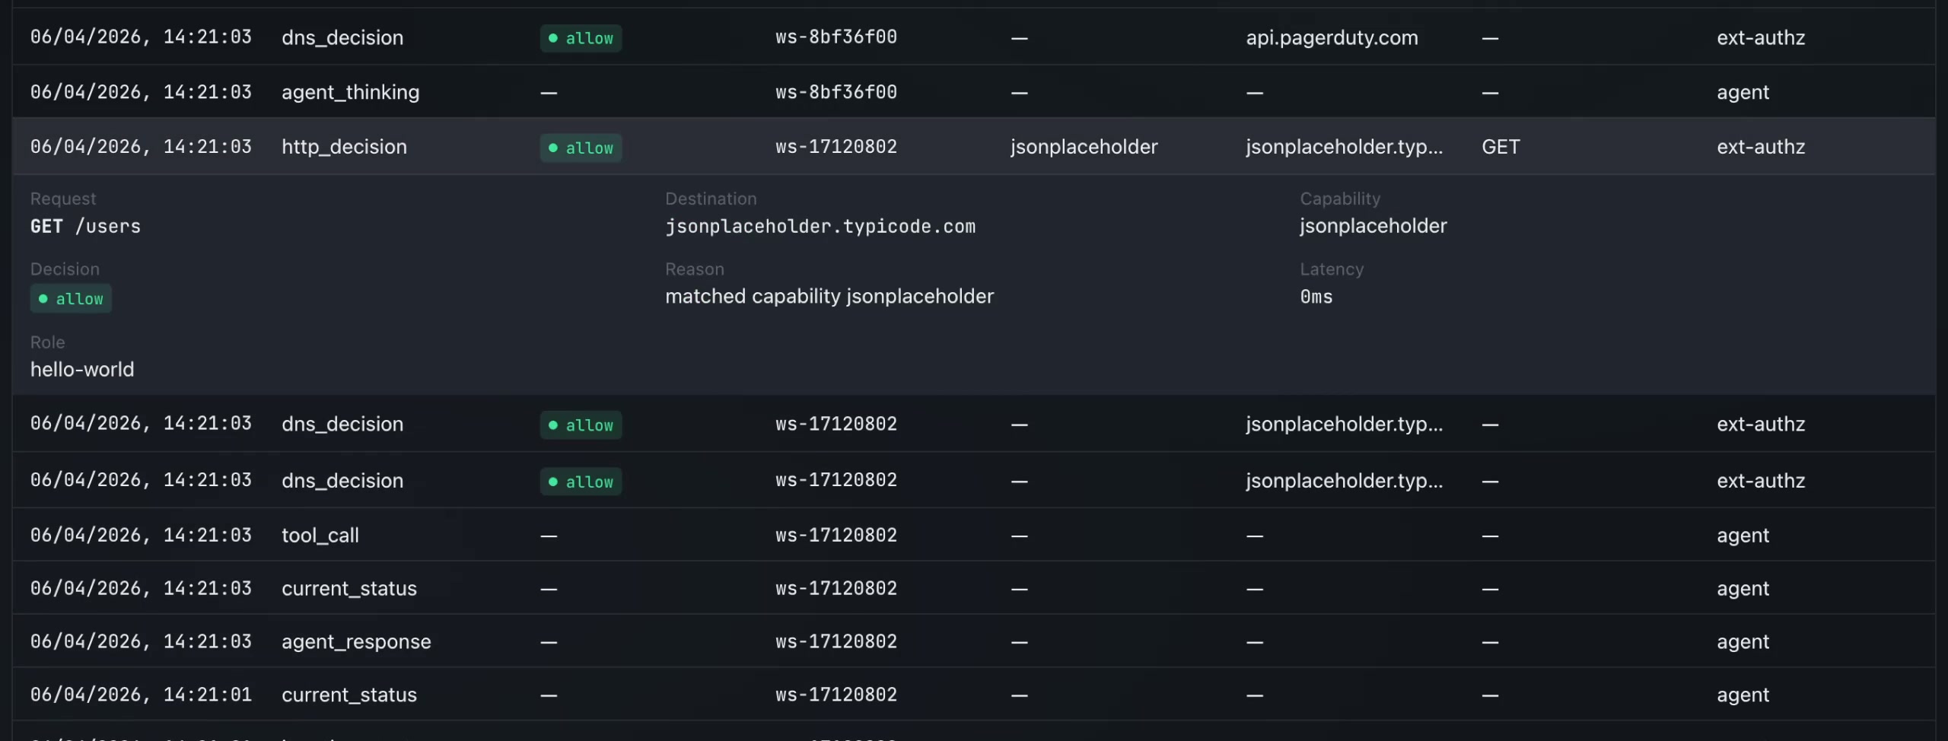Select the ws-8bf36f00 workspace identifier

point(835,37)
